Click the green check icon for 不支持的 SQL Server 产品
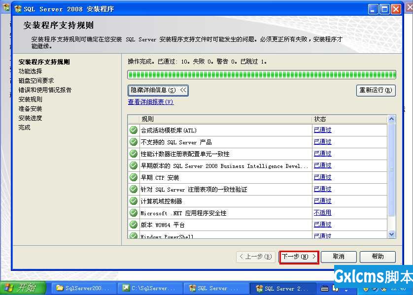This screenshot has width=413, height=295. point(134,142)
